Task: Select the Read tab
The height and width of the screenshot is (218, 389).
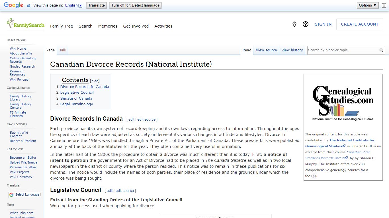Action: point(247,50)
